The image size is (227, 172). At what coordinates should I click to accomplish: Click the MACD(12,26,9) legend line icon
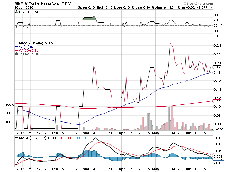coord(17,139)
